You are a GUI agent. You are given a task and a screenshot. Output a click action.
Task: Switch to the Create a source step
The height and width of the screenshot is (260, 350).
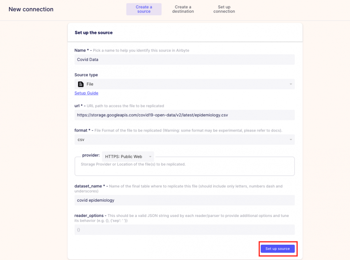click(x=144, y=9)
